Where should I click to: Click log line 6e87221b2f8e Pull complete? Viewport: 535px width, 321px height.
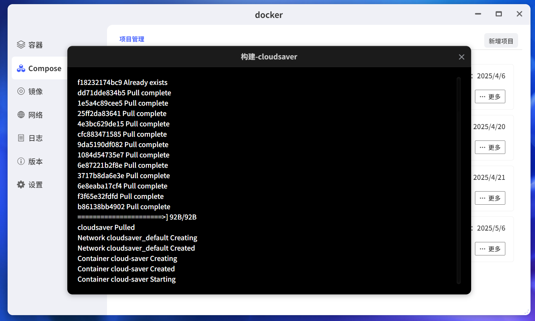click(123, 165)
